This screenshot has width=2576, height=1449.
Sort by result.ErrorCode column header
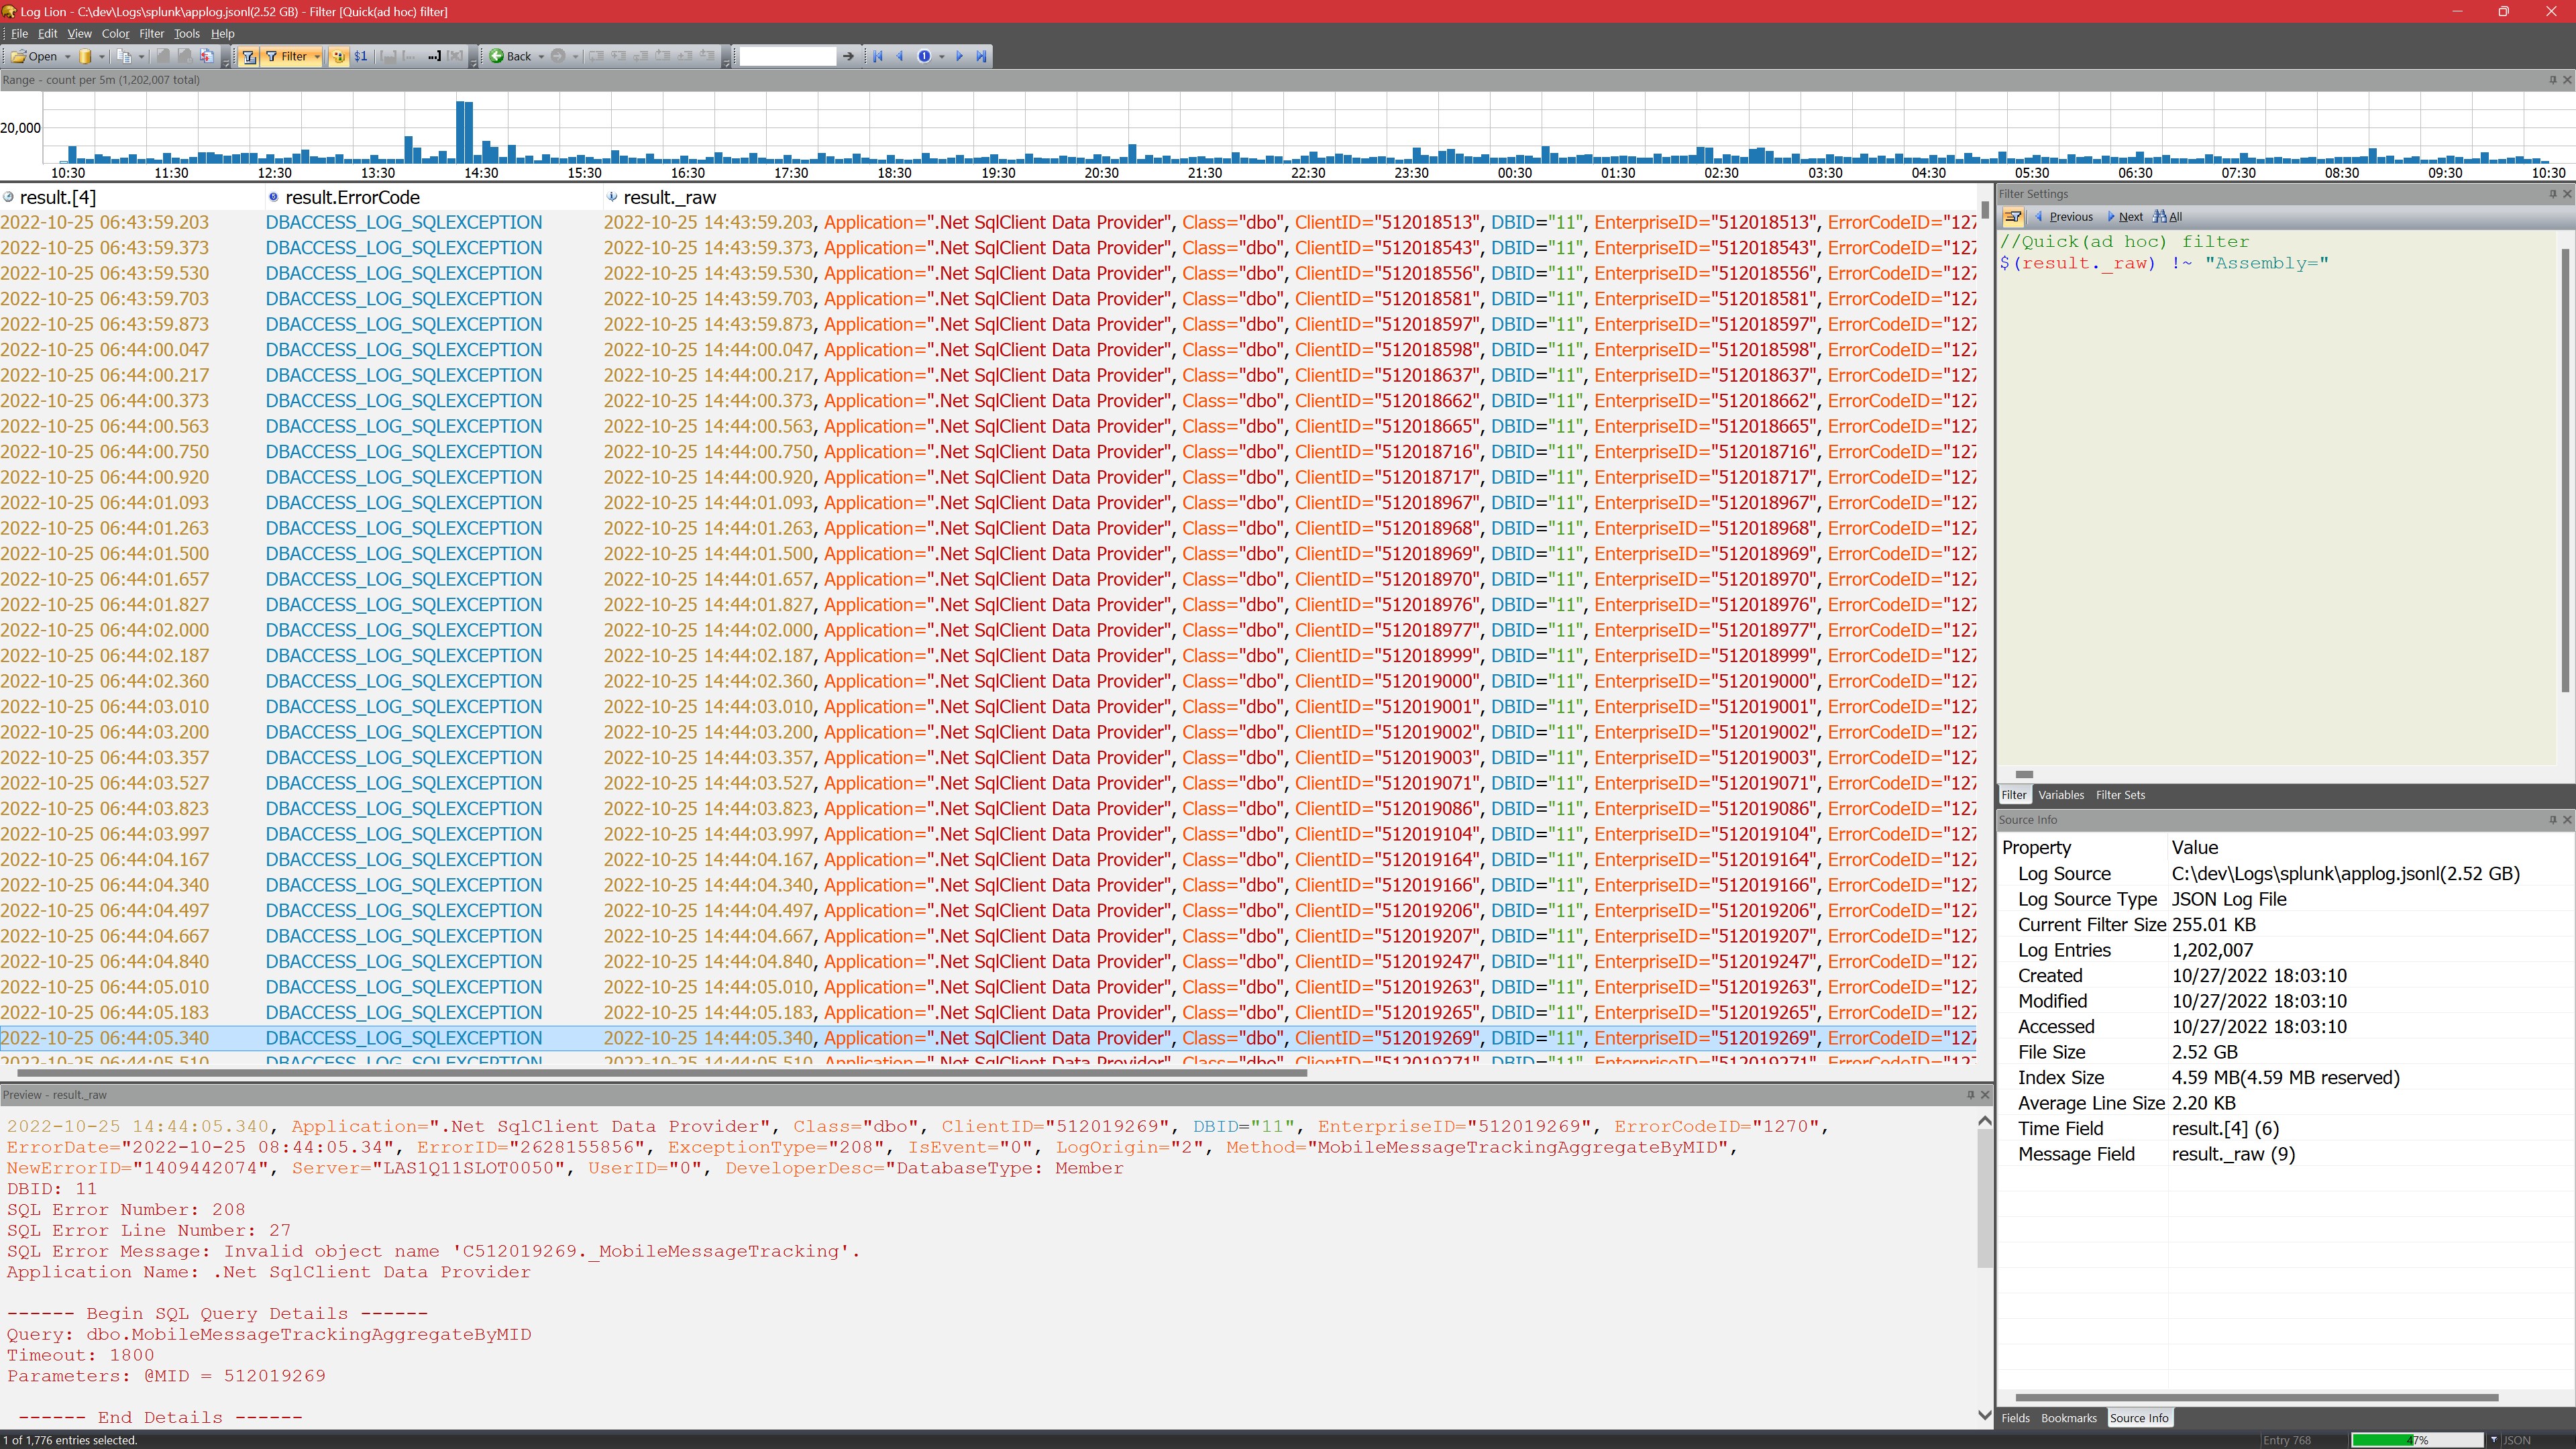click(x=433, y=197)
